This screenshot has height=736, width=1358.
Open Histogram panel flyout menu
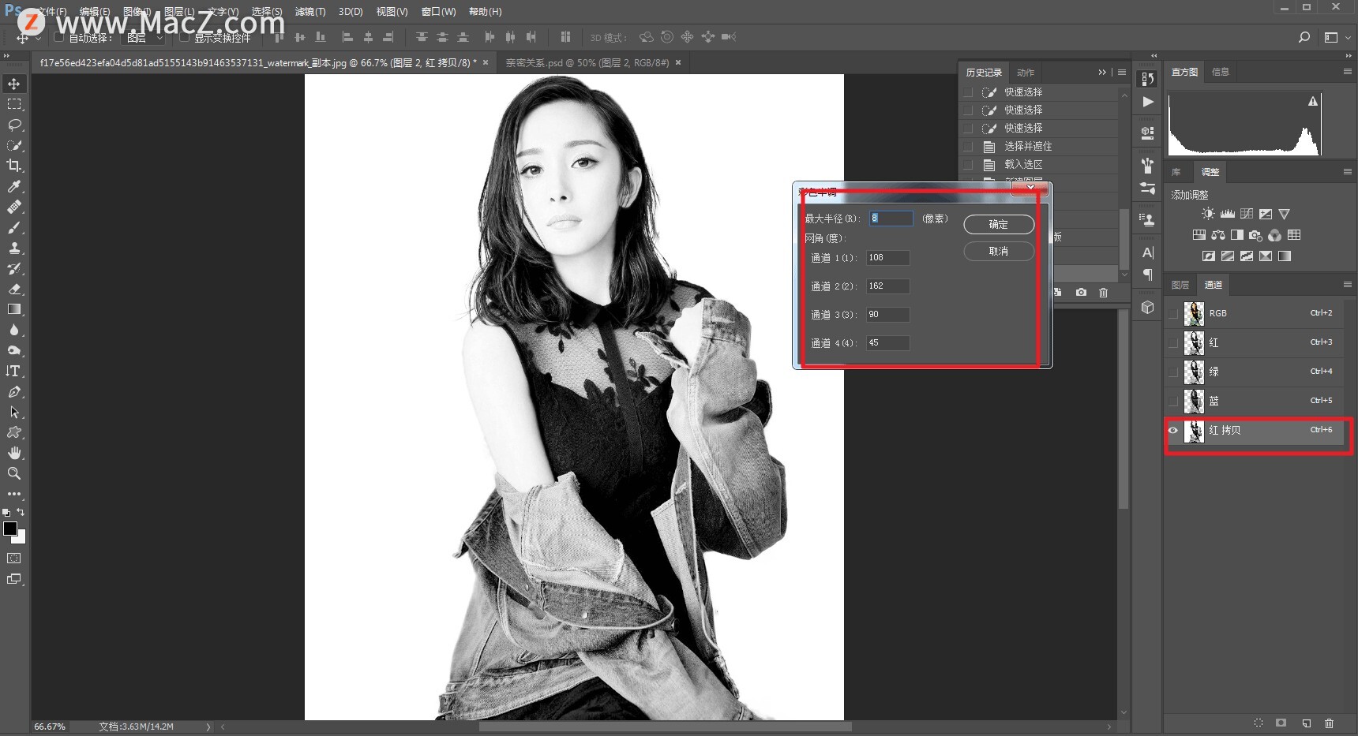pos(1348,71)
